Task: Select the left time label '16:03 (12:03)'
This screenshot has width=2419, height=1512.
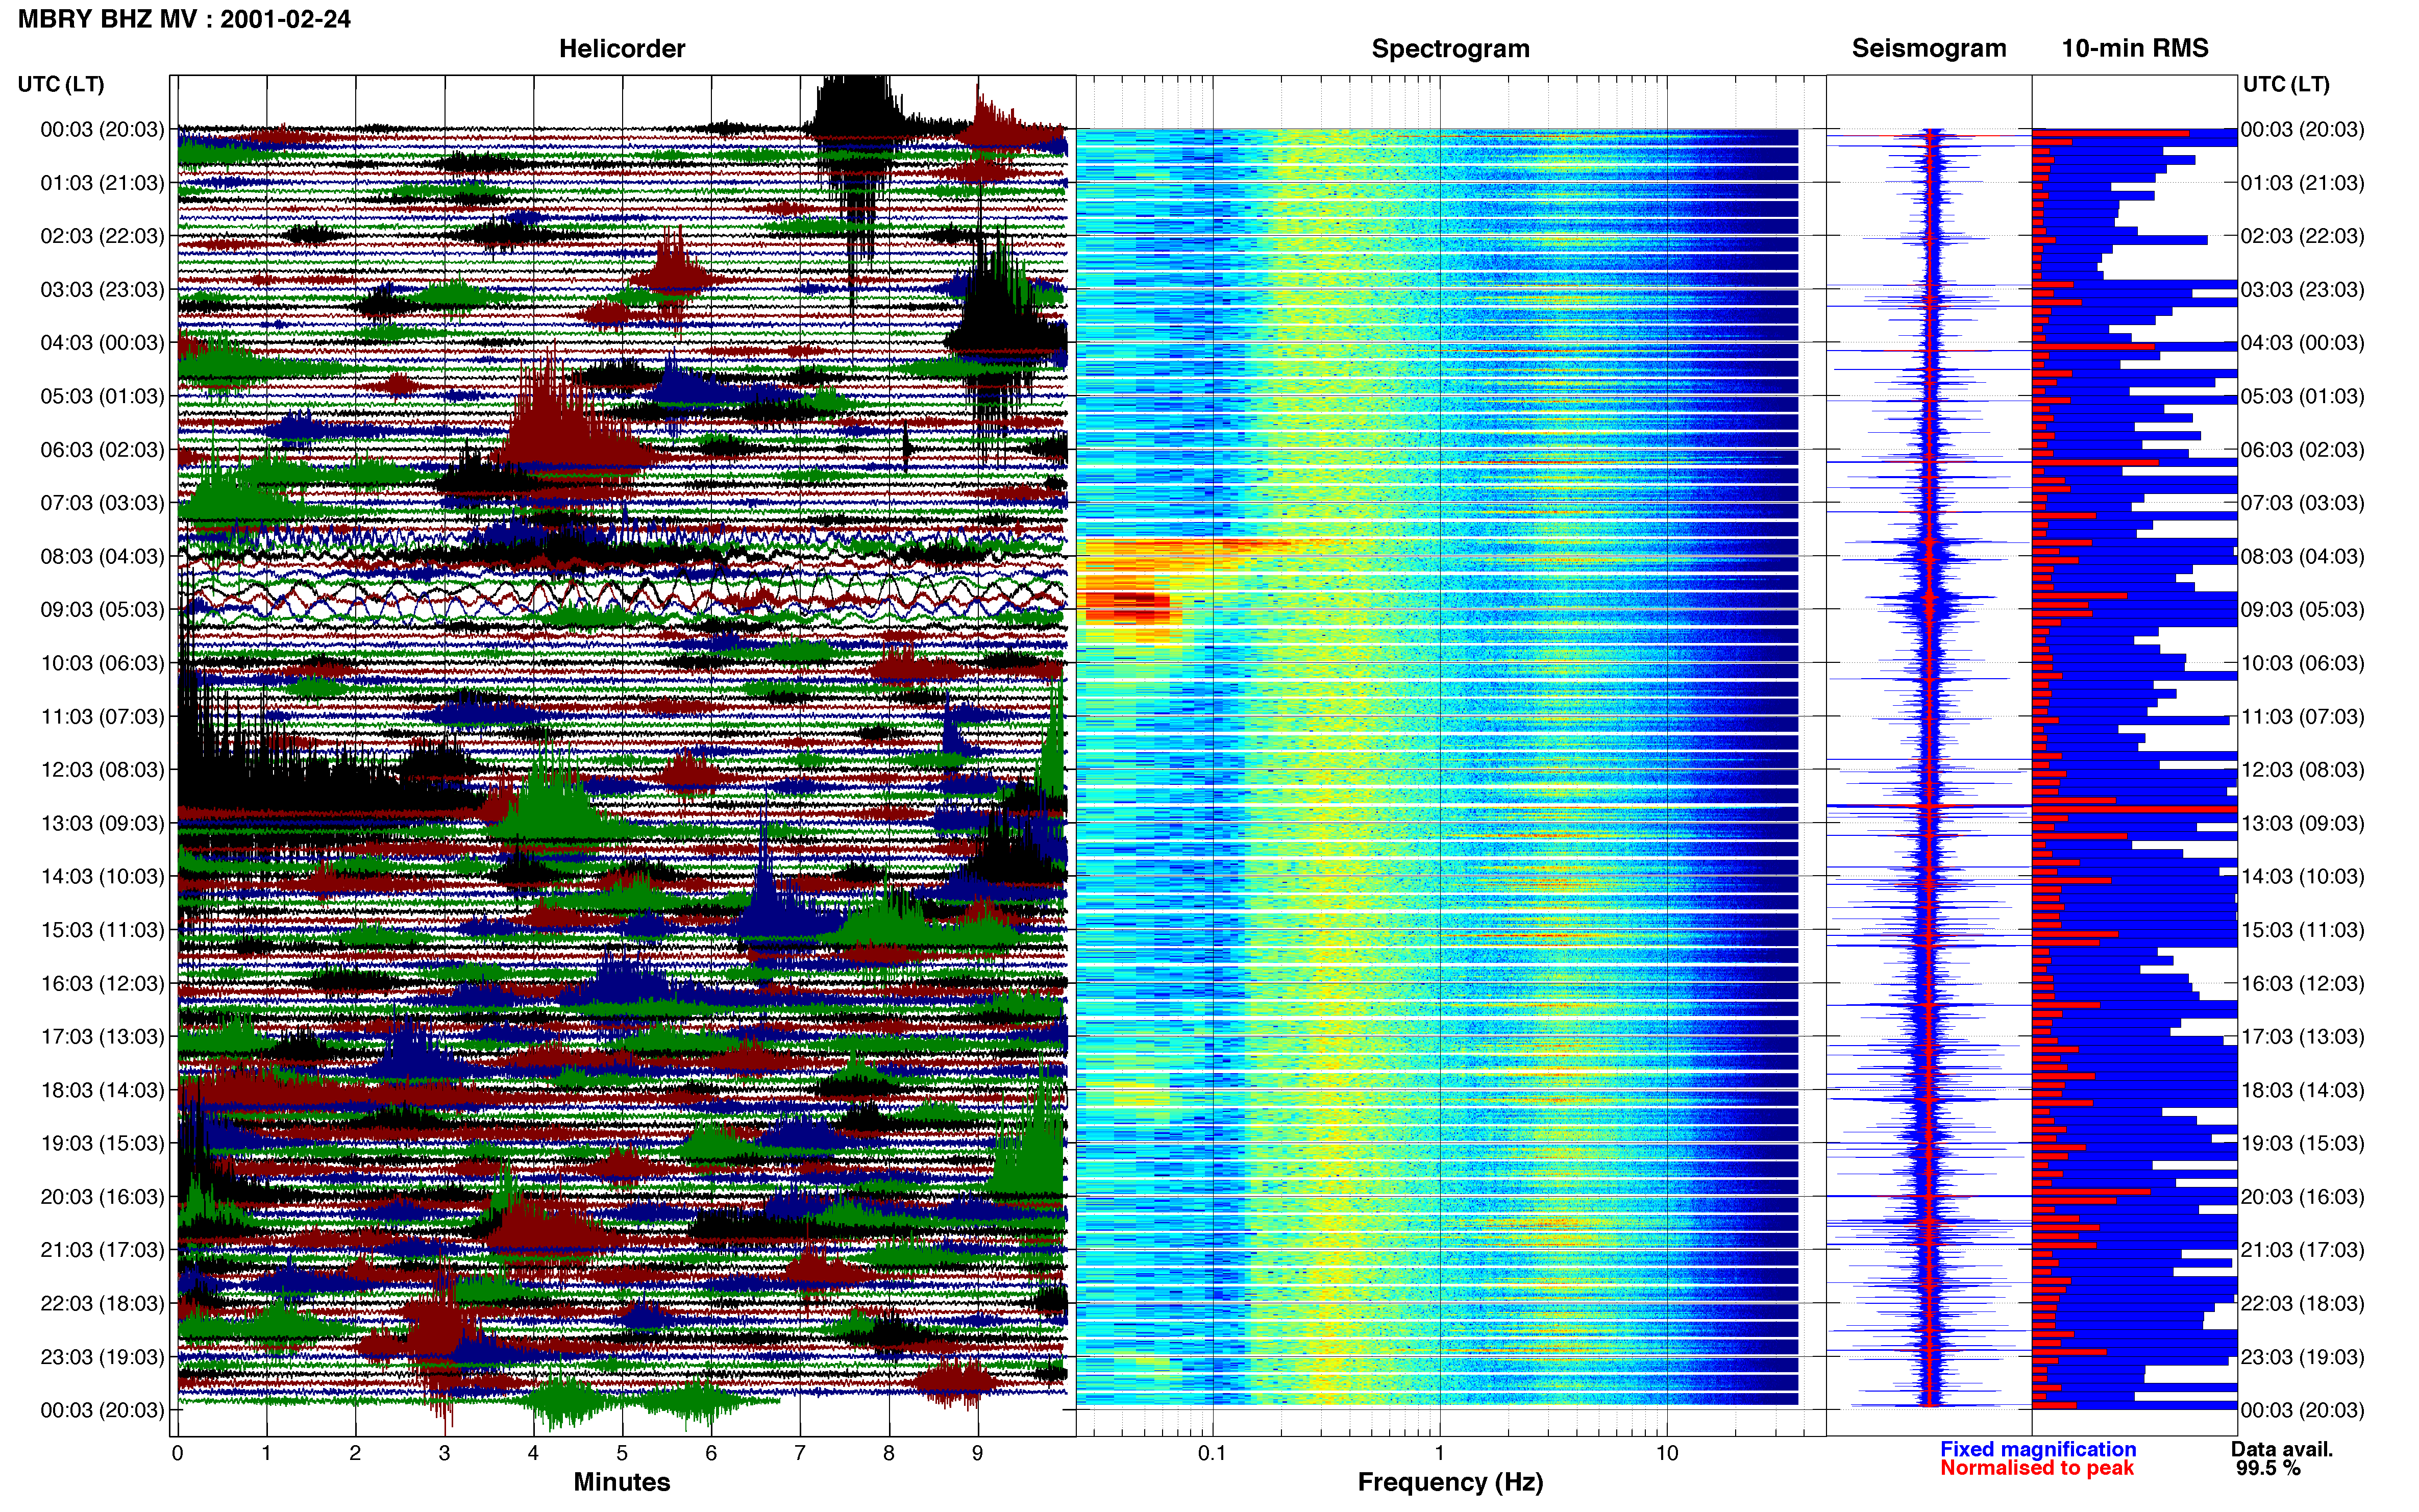Action: [102, 983]
